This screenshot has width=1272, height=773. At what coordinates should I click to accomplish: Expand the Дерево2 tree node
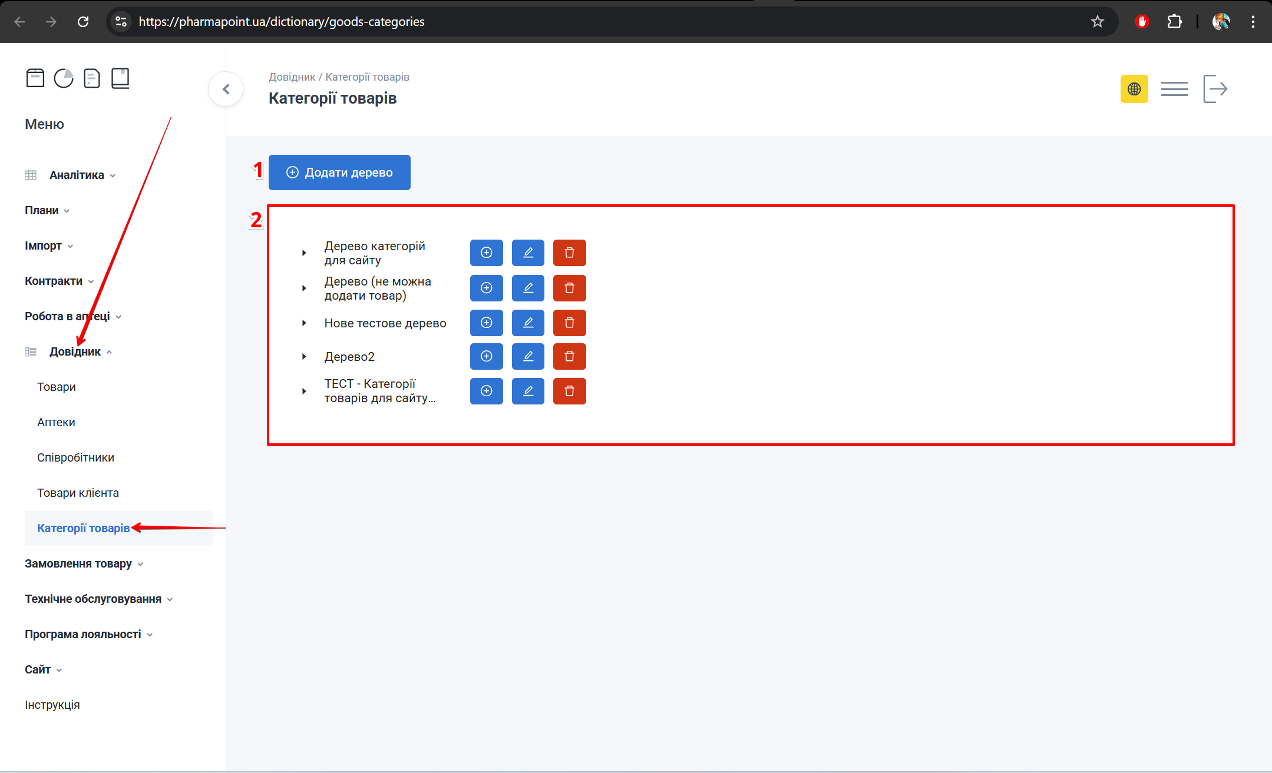[304, 356]
